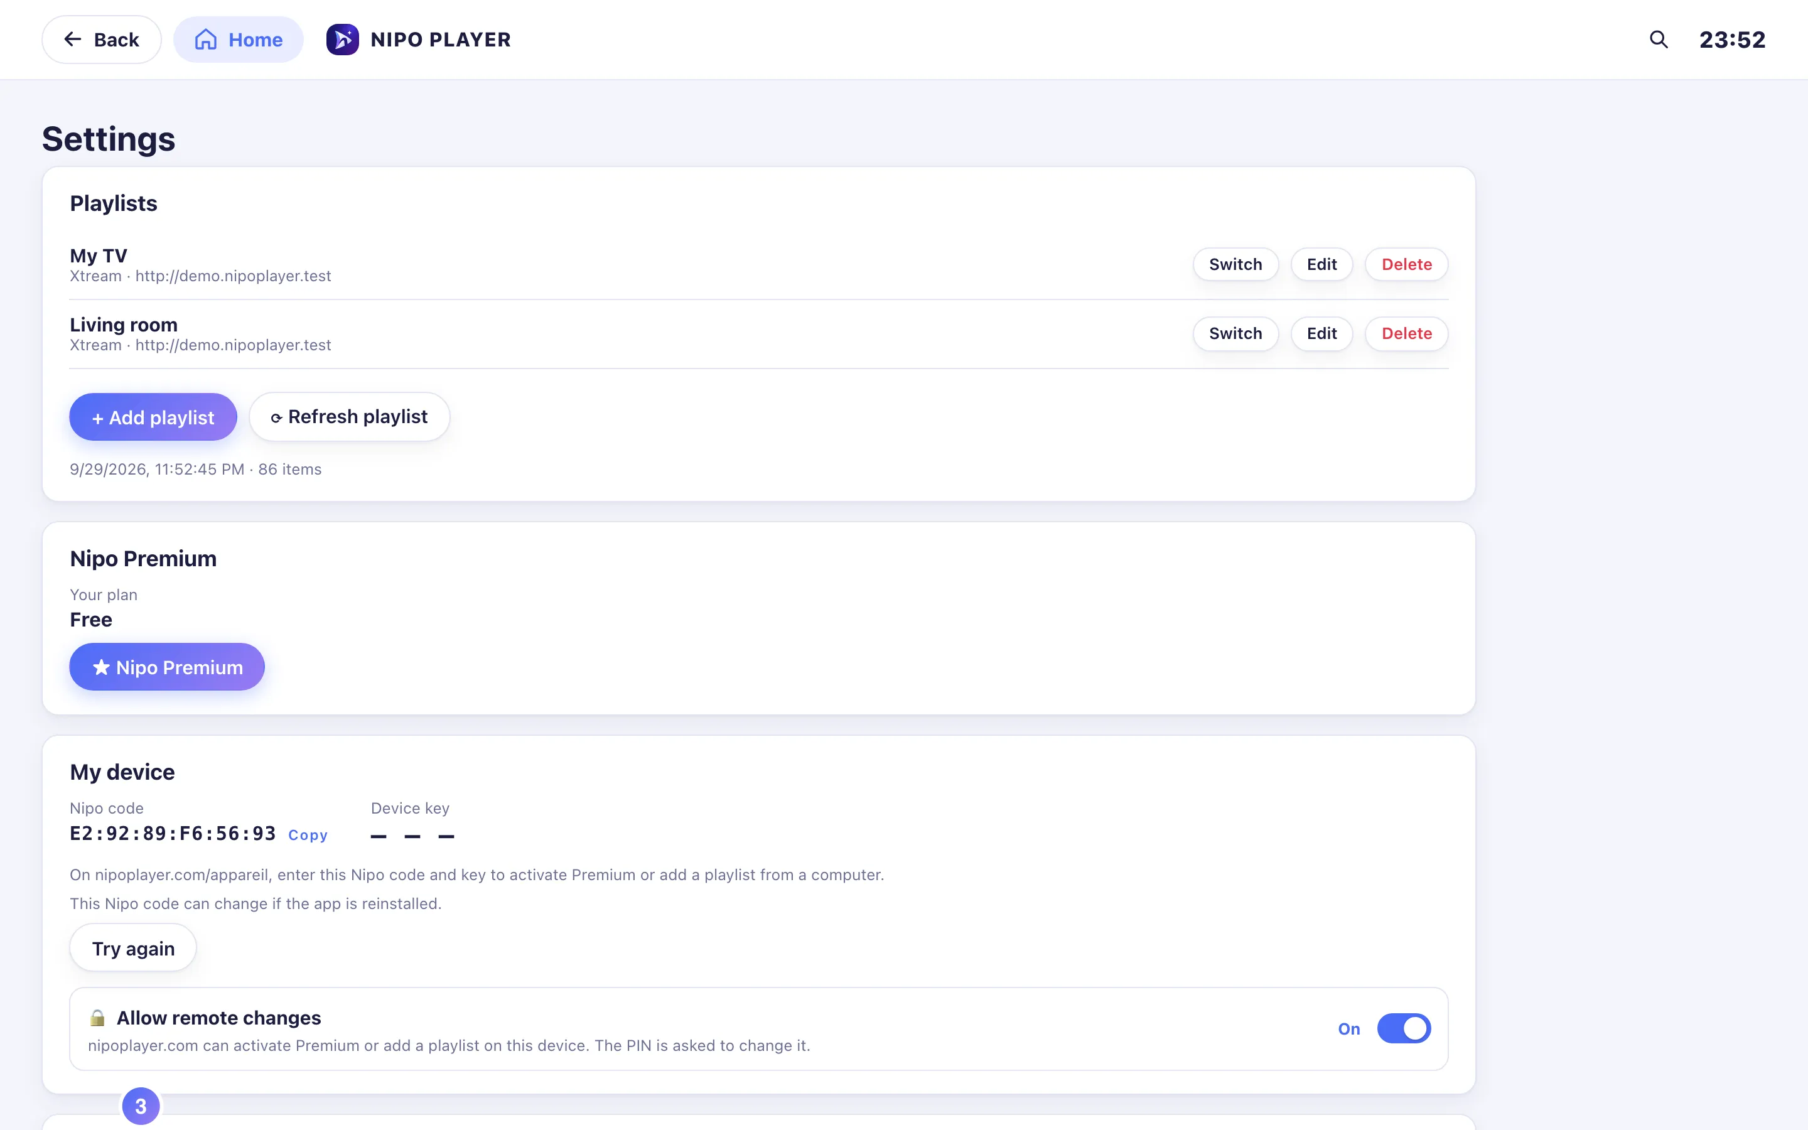Click the Settings heading

109,139
